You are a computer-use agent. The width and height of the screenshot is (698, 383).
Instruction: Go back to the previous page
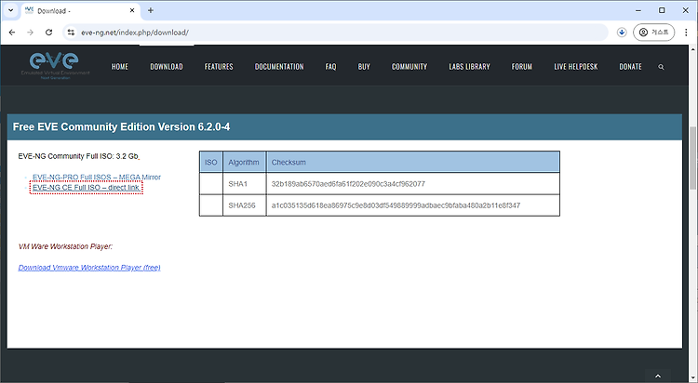[12, 33]
